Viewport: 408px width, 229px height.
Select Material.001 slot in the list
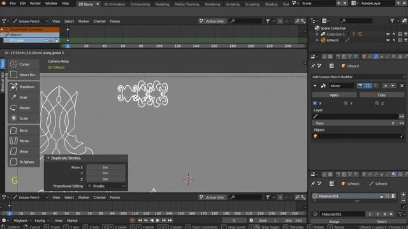(354, 196)
